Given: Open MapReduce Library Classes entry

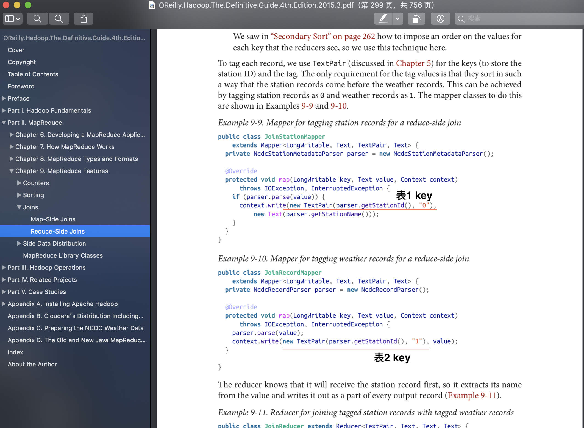Looking at the screenshot, I should pyautogui.click(x=63, y=255).
